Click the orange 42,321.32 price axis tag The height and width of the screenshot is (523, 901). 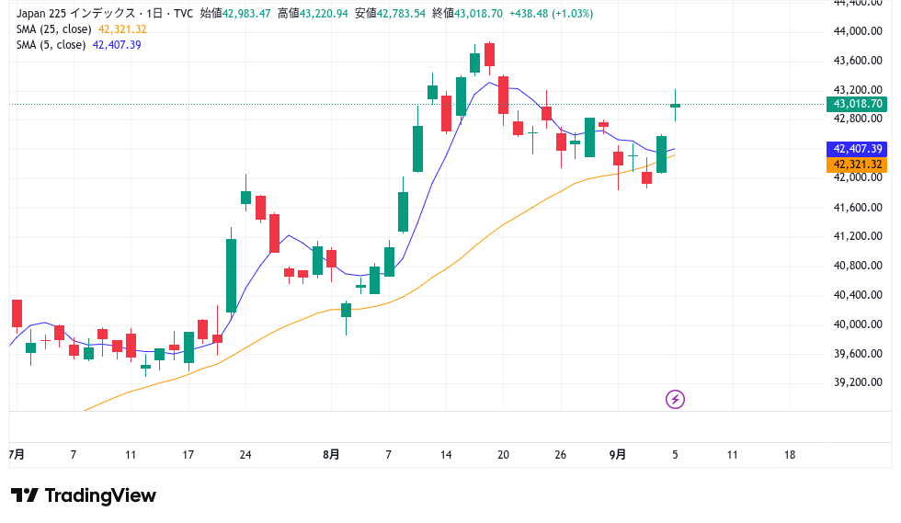[857, 165]
